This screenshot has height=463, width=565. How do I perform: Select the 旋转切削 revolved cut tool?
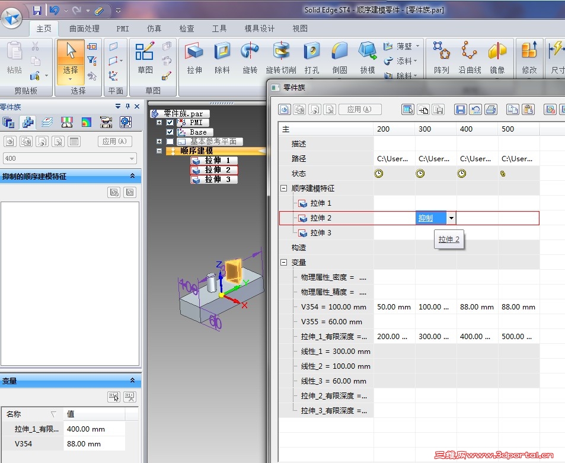tap(281, 58)
